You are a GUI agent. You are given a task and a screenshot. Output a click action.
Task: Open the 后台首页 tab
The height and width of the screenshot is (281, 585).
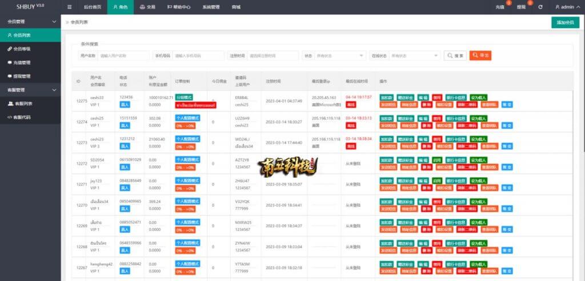coord(92,7)
